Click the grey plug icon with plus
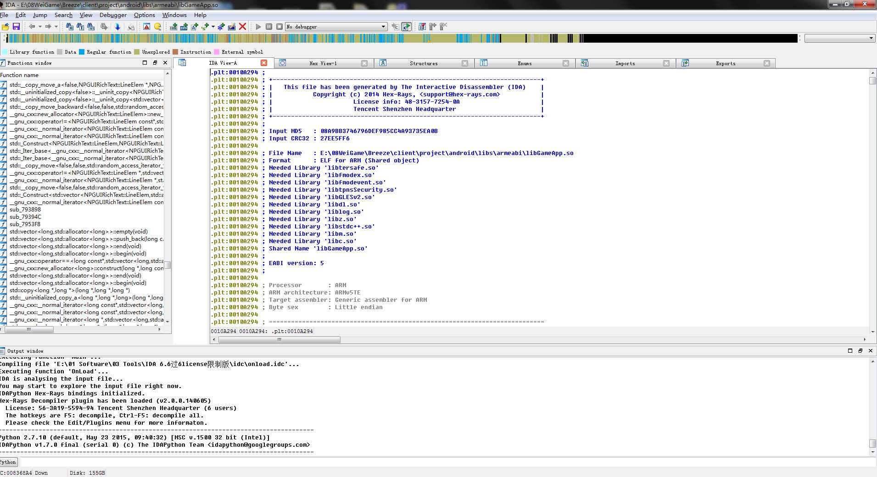 click(x=433, y=27)
